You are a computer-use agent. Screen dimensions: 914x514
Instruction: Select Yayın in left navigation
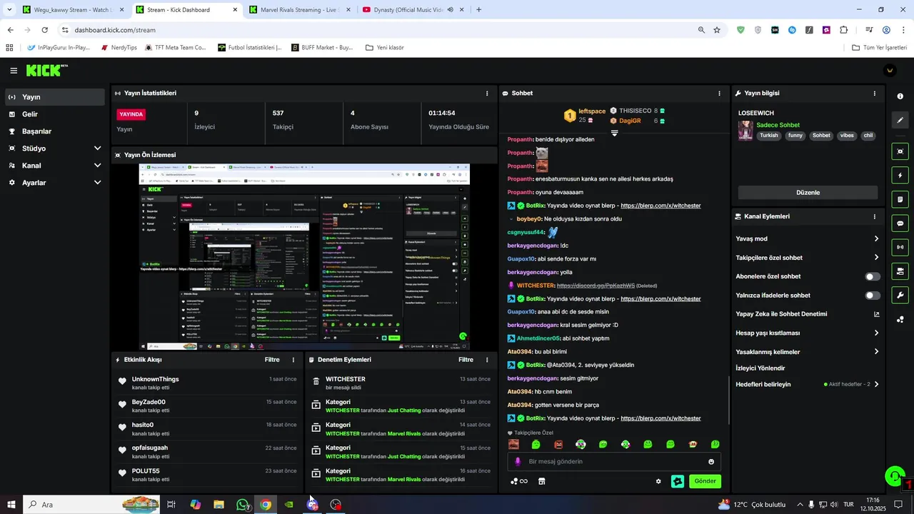point(54,97)
